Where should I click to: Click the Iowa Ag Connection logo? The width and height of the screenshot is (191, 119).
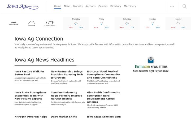pos(23,7)
